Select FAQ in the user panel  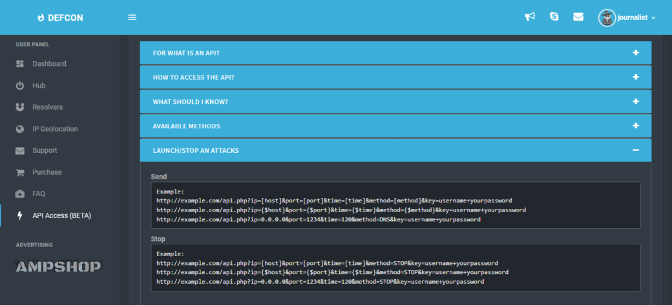pyautogui.click(x=39, y=193)
